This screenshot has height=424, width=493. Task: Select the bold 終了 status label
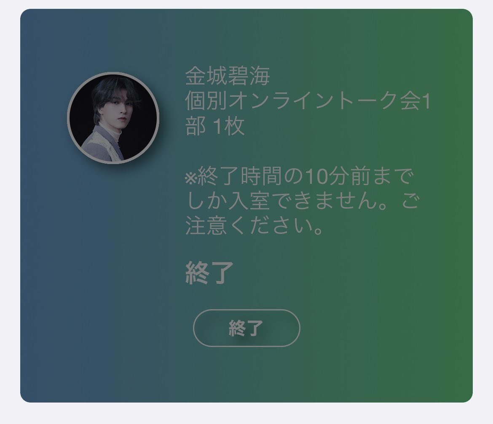[209, 273]
